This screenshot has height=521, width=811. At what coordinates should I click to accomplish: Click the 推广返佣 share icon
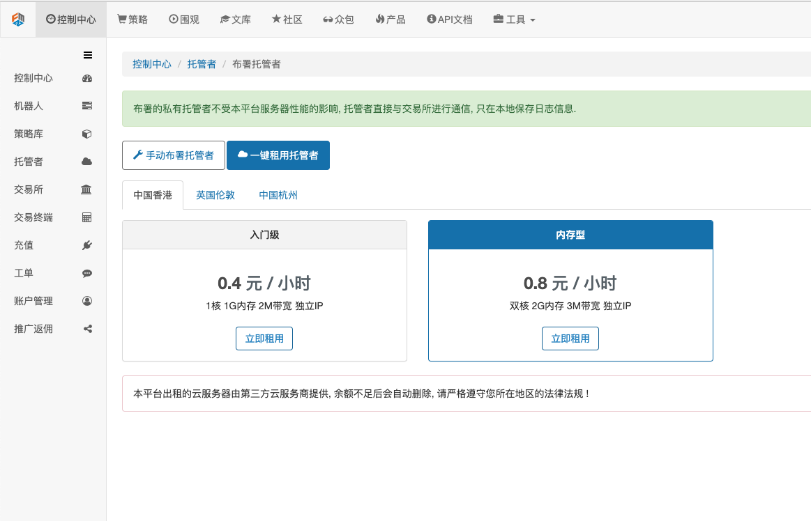(87, 329)
